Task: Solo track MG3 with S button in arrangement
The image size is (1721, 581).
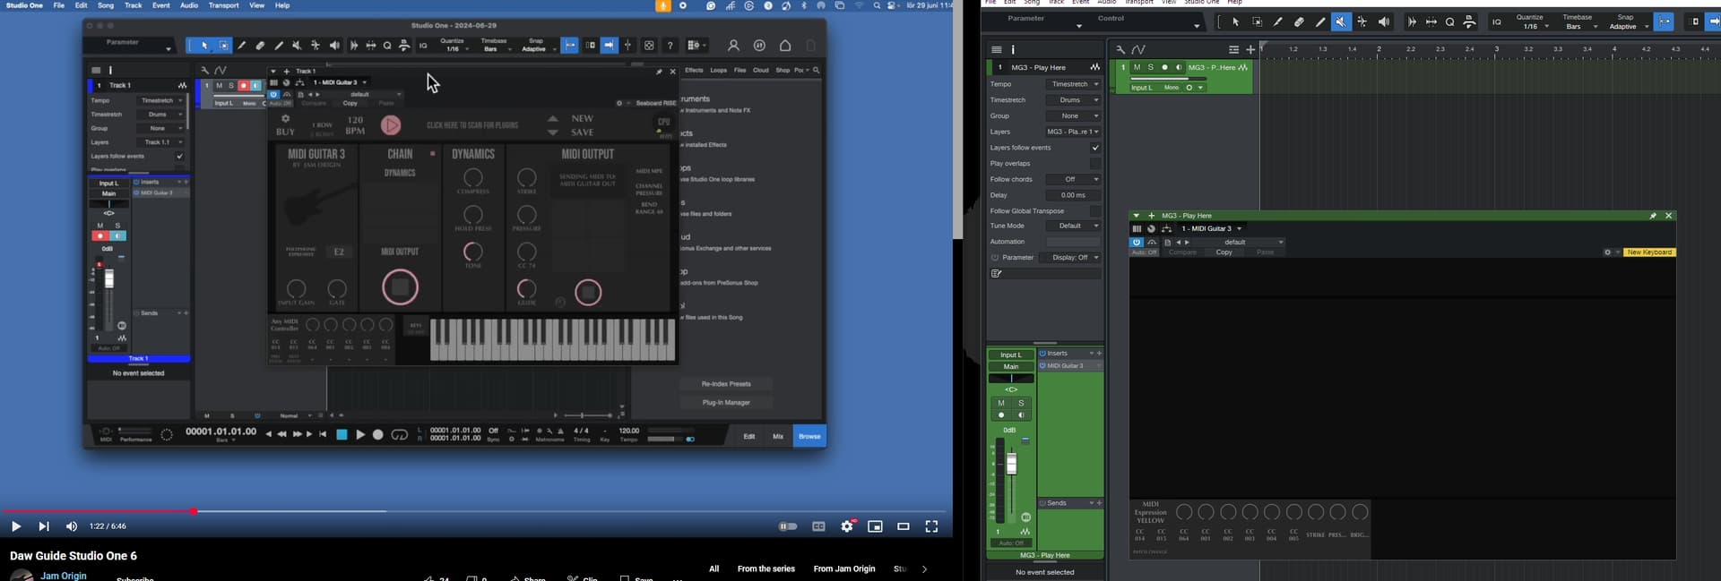Action: pos(1151,67)
